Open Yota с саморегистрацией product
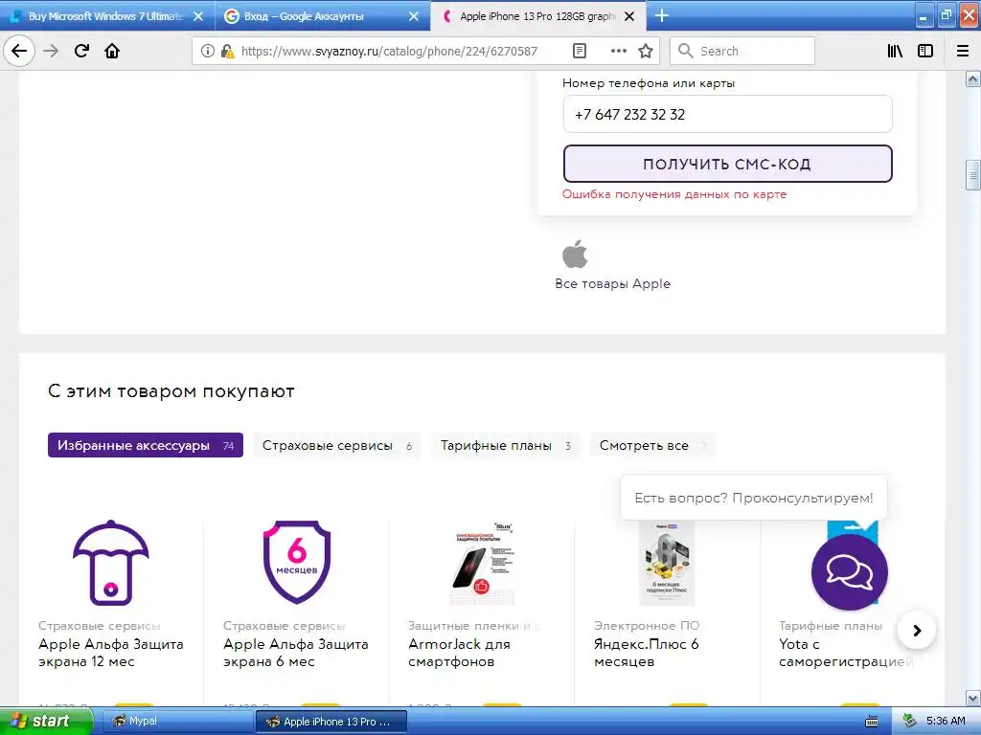The height and width of the screenshot is (735, 981). (846, 653)
